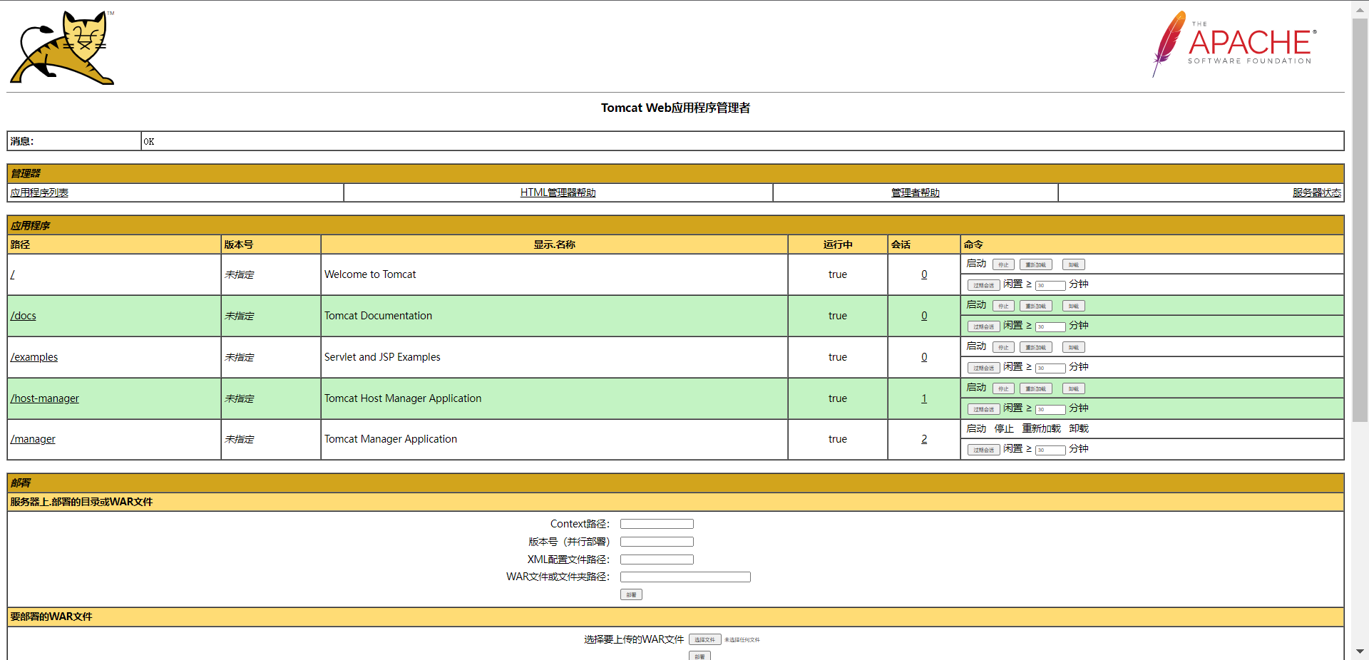Image resolution: width=1369 pixels, height=660 pixels.
Task: Open the 服务器状态 link
Action: [x=1316, y=192]
